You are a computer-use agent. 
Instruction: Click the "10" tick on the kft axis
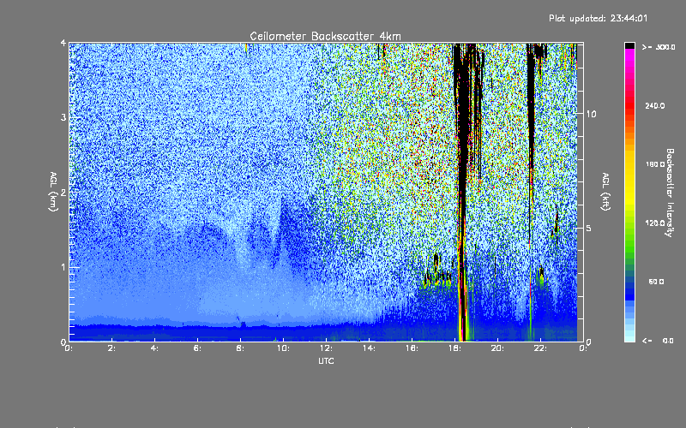coord(591,114)
